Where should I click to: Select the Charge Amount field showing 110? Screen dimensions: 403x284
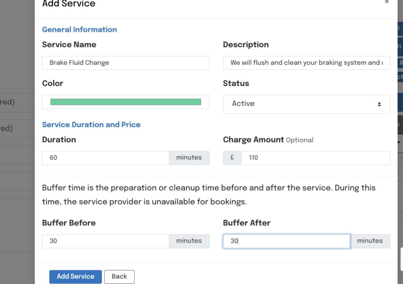pyautogui.click(x=315, y=158)
